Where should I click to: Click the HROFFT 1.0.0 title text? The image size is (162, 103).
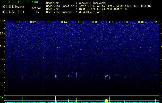coord(20,2)
